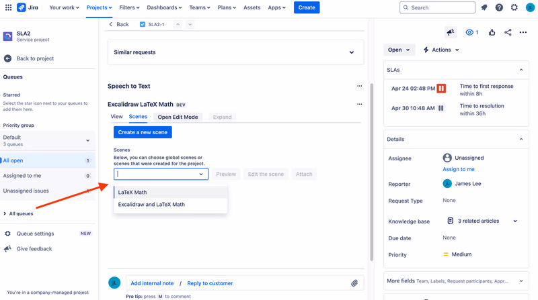Open Dashboards menu
Image resolution: width=538 pixels, height=300 pixels.
pyautogui.click(x=164, y=7)
